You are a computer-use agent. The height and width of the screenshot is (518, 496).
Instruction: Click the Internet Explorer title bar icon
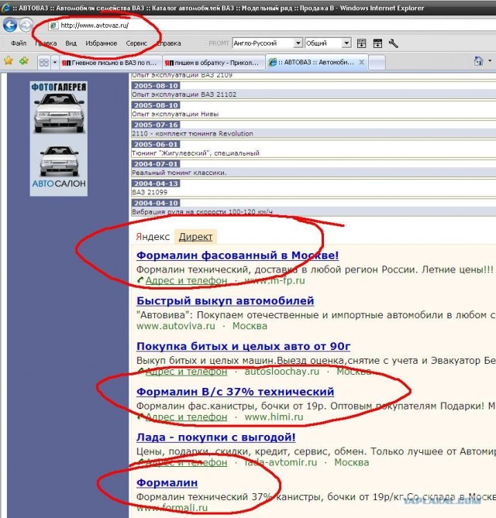pyautogui.click(x=5, y=7)
